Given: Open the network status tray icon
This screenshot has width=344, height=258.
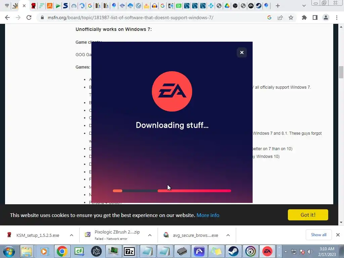Looking at the screenshot, I should pyautogui.click(x=294, y=252).
